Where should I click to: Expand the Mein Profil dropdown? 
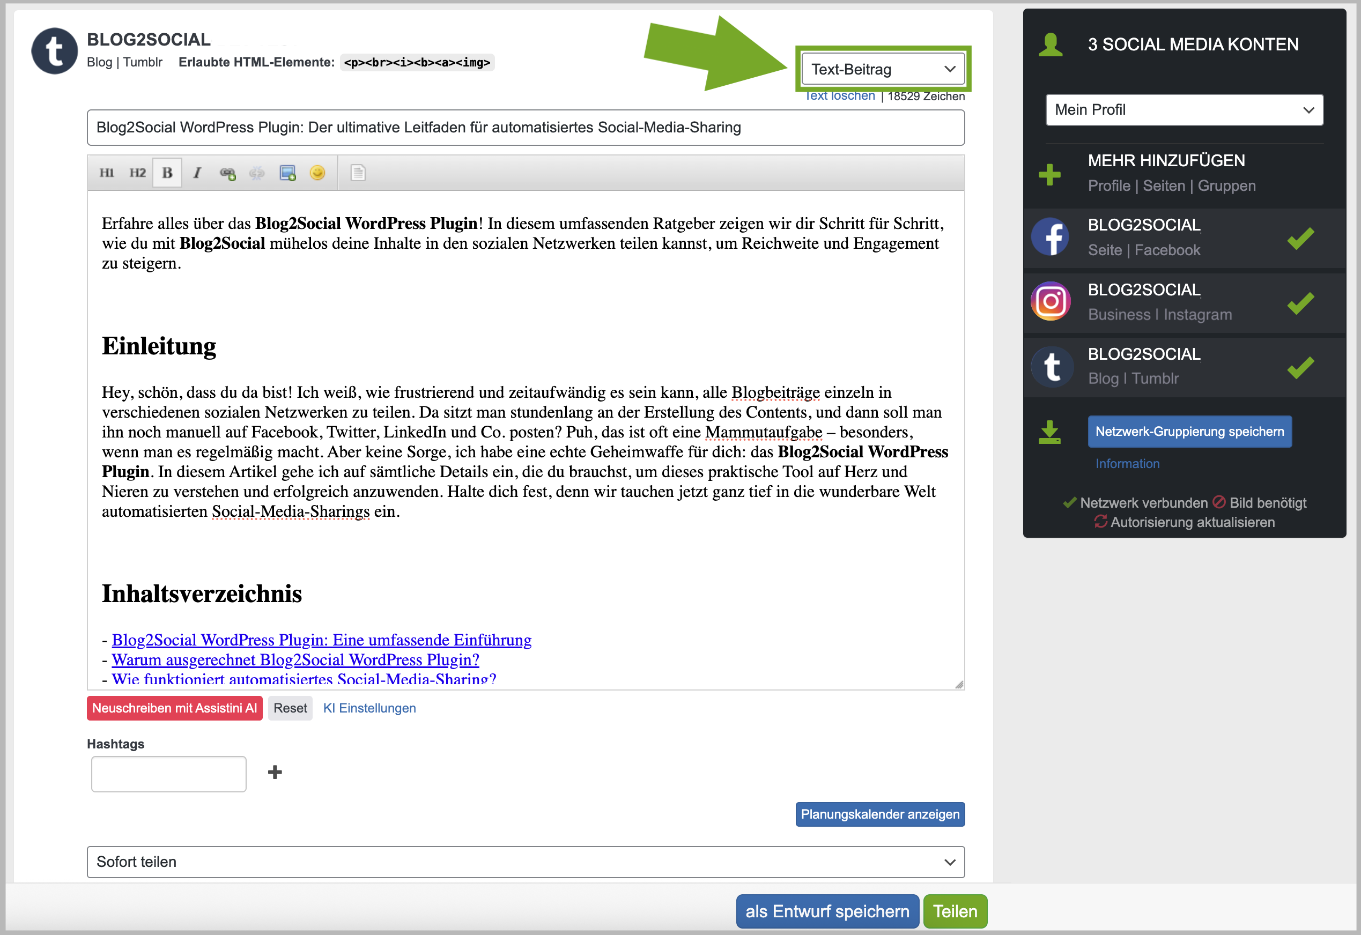1184,109
